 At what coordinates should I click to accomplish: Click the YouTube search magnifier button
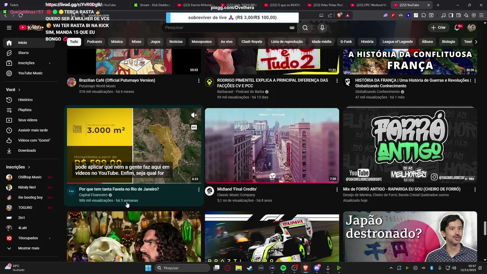click(x=305, y=27)
